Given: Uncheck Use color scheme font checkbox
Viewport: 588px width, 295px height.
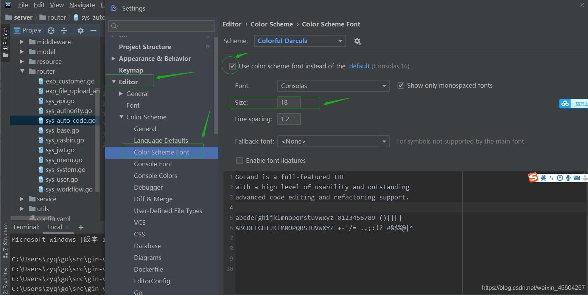Looking at the screenshot, I should click(x=232, y=66).
